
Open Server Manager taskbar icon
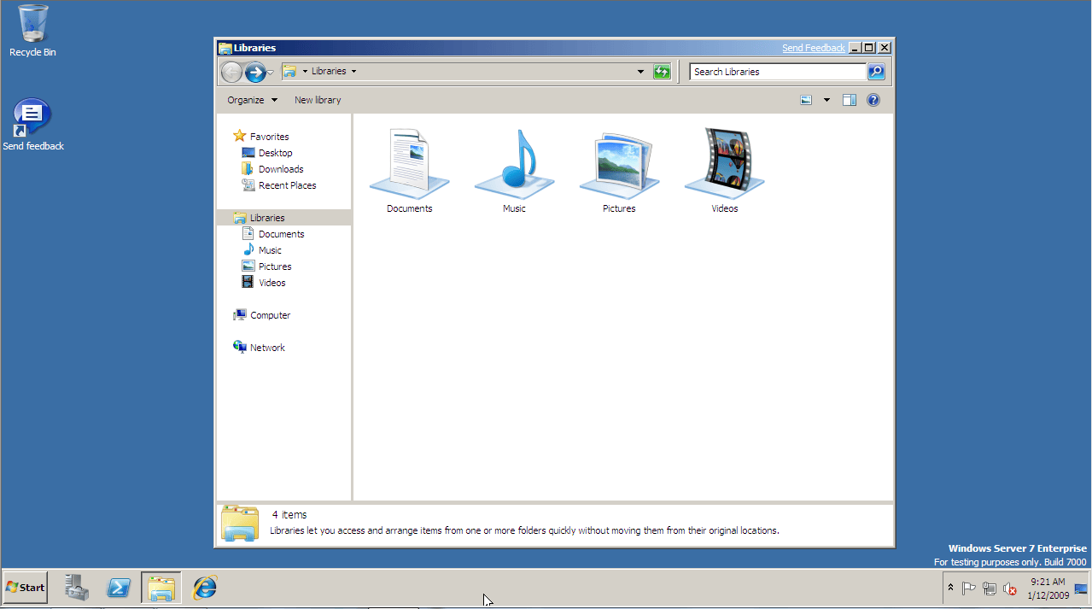coord(77,587)
